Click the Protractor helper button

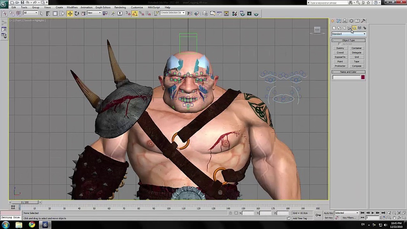(340, 66)
